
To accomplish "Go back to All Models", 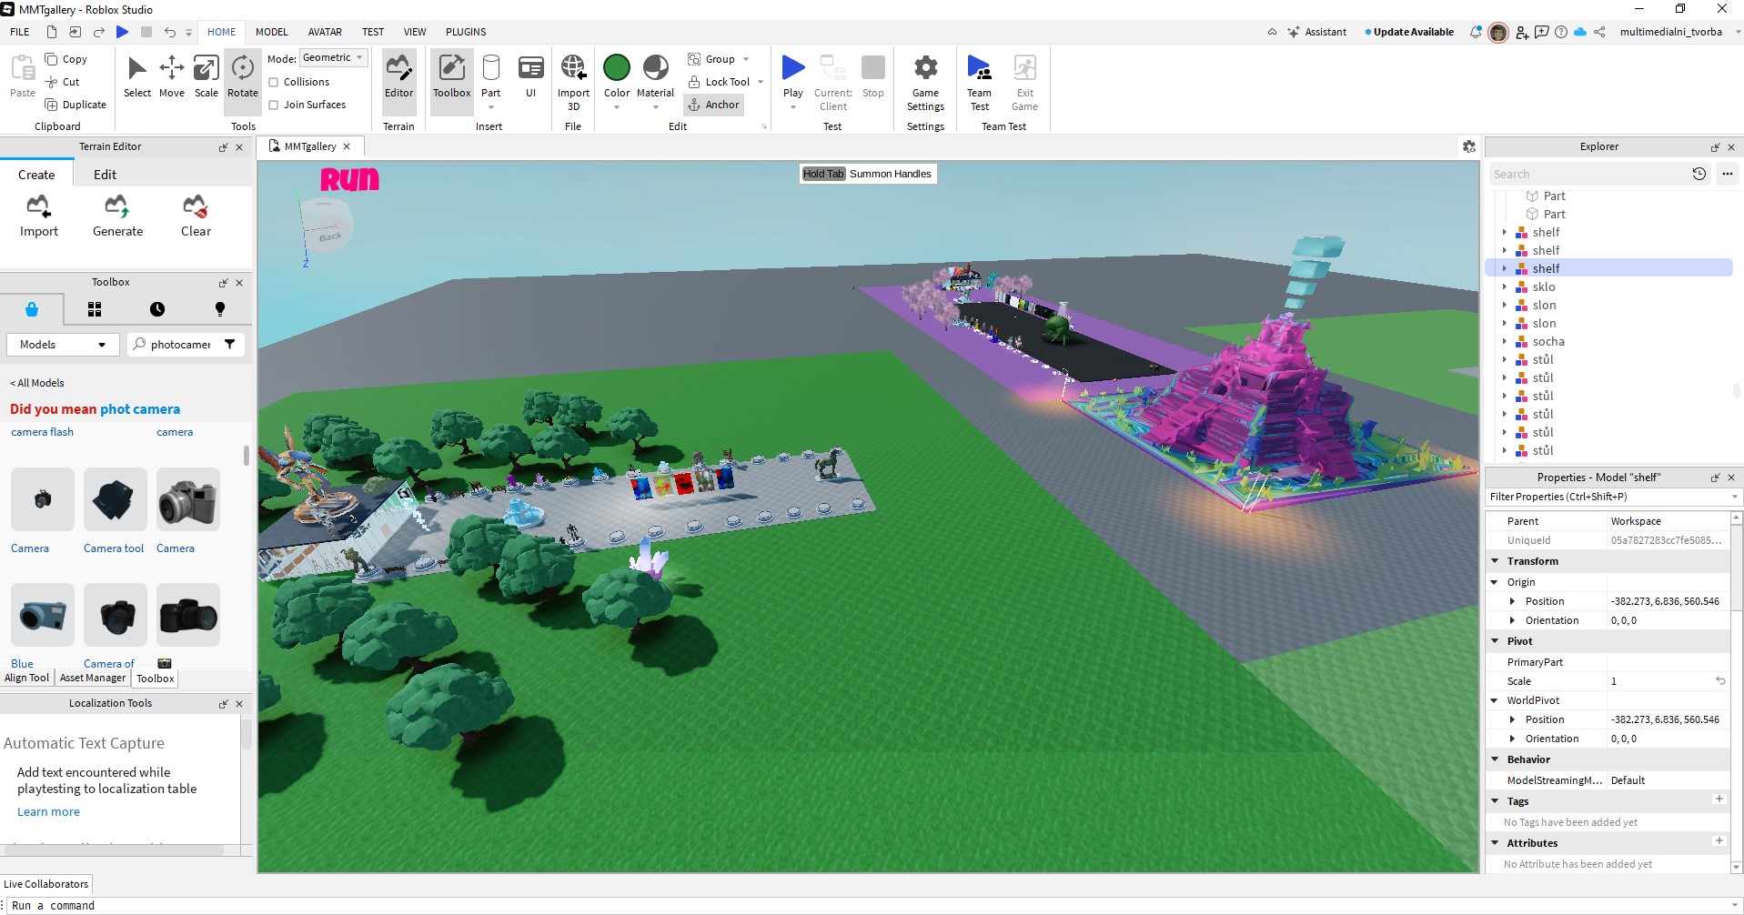I will (x=37, y=383).
